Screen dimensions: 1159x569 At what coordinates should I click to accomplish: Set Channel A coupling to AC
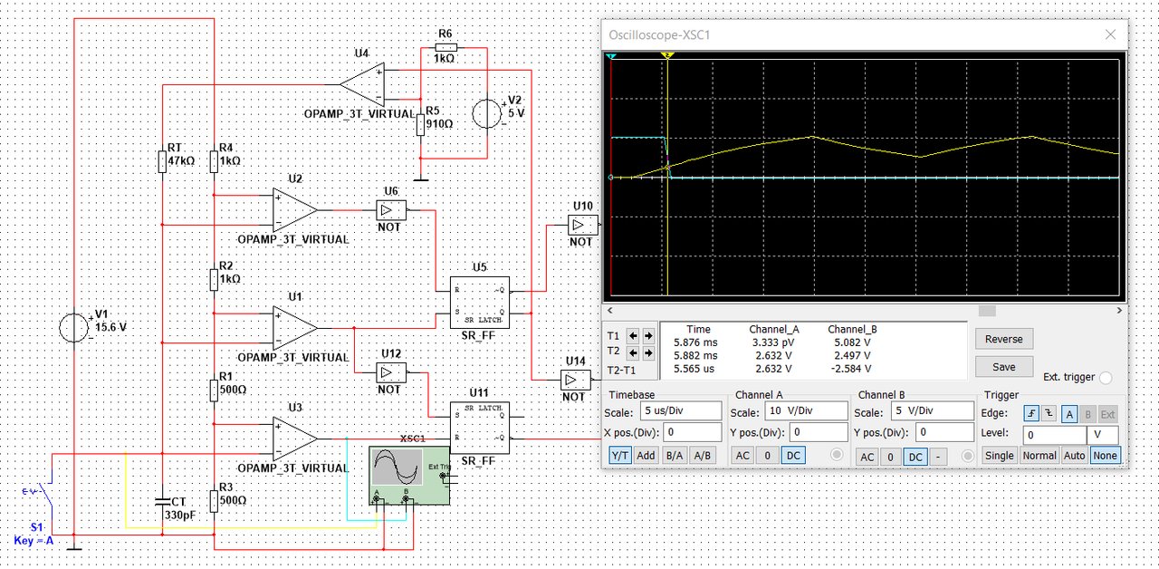[743, 456]
